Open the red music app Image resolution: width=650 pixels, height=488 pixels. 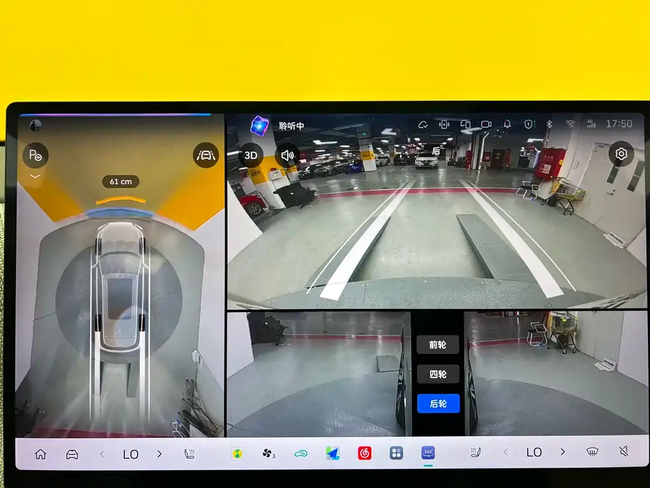[364, 453]
